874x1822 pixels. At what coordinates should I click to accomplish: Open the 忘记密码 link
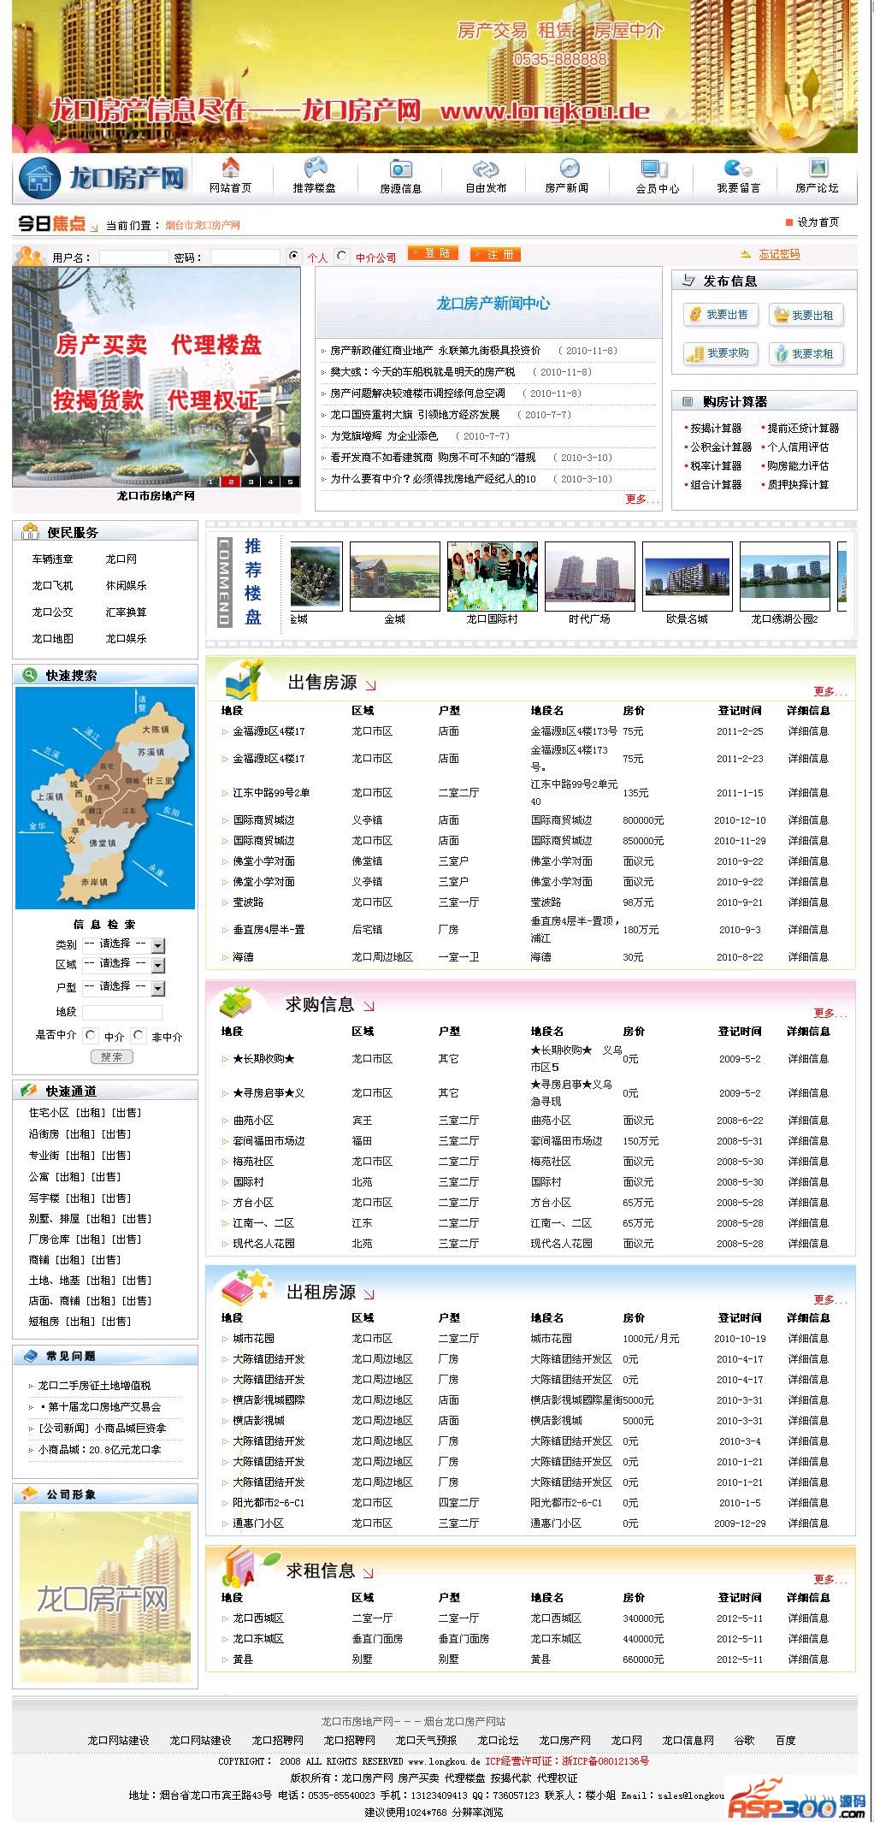coord(779,254)
